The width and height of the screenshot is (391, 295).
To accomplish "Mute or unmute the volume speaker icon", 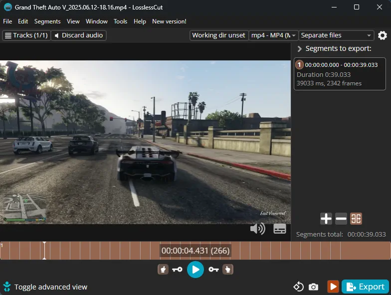I will point(257,229).
